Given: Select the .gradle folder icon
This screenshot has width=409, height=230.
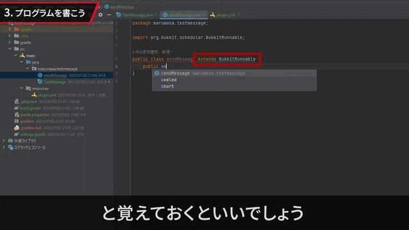Looking at the screenshot, I should pyautogui.click(x=17, y=29).
